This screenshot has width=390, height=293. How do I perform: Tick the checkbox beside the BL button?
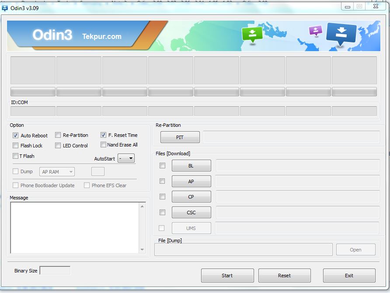pyautogui.click(x=162, y=165)
